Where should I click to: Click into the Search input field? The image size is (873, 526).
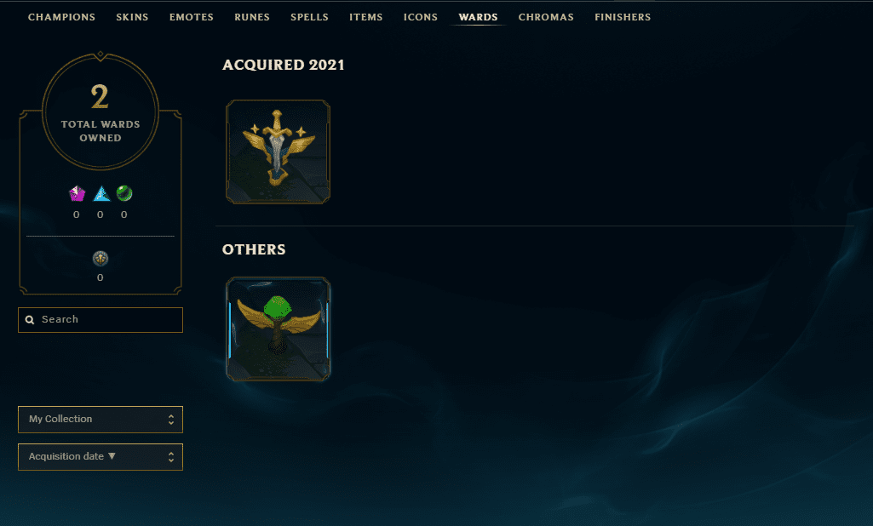[101, 320]
